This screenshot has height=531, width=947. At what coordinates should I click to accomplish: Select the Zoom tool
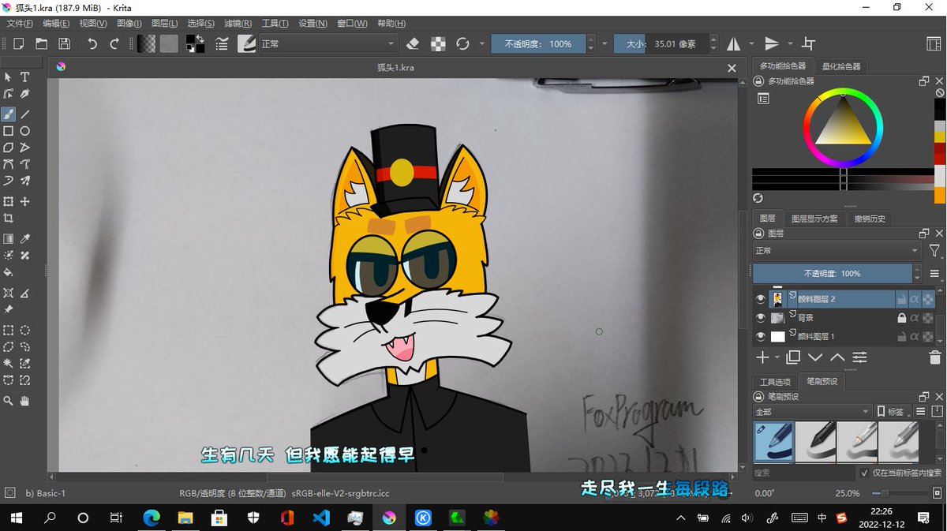(8, 401)
